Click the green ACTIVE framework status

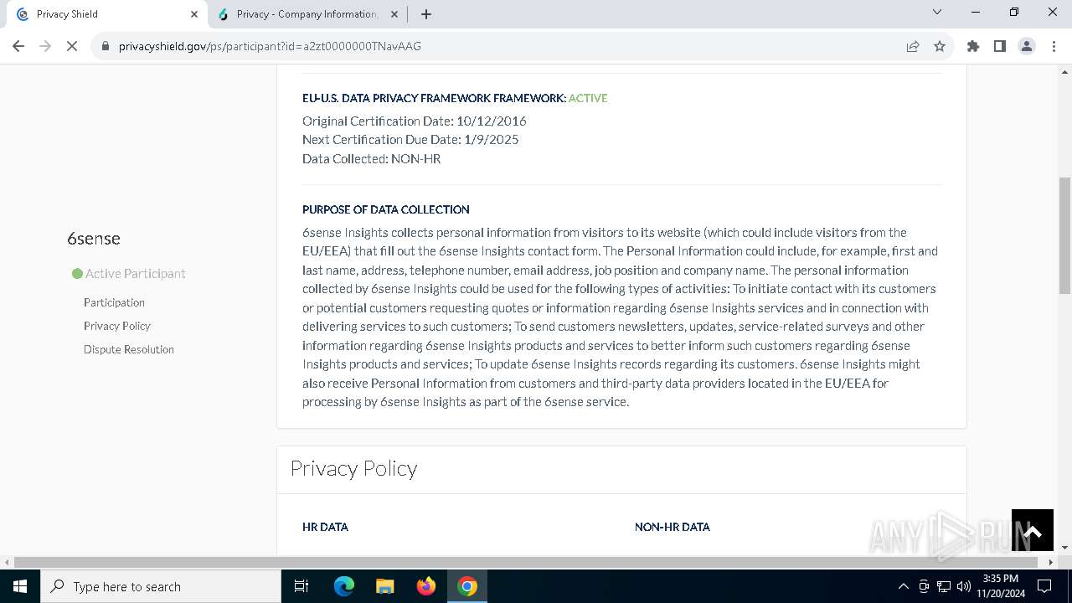(588, 98)
